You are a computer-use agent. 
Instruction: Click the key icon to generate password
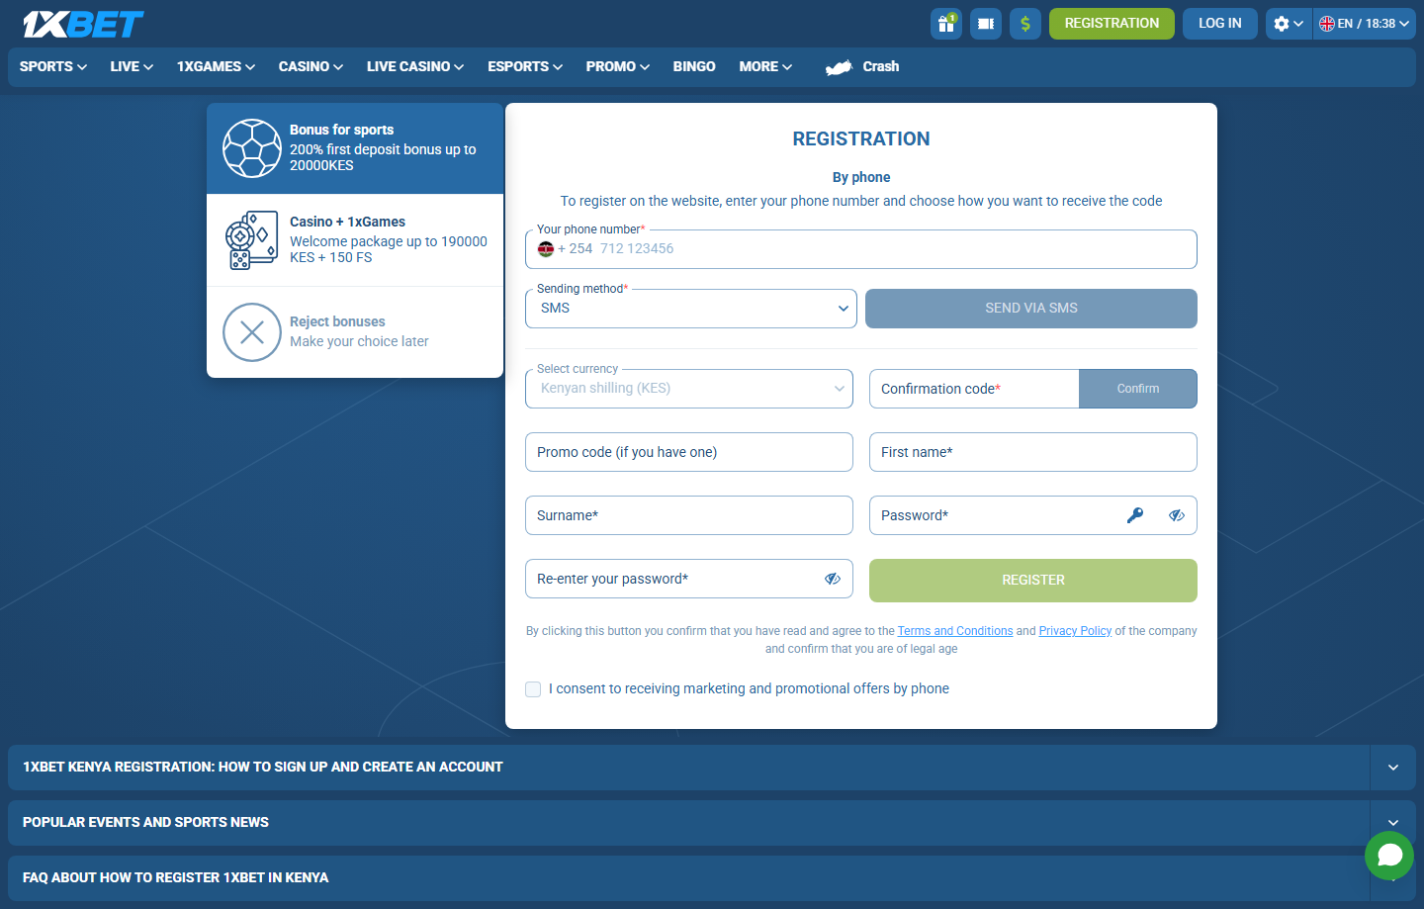(1135, 515)
